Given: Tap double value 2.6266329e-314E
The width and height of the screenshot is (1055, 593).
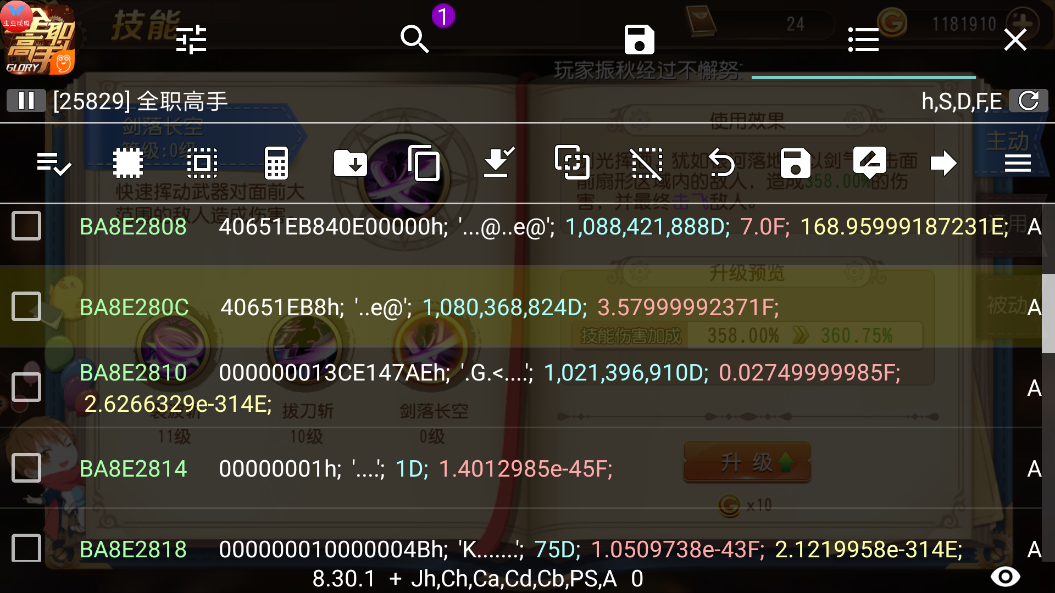Looking at the screenshot, I should click(x=178, y=404).
